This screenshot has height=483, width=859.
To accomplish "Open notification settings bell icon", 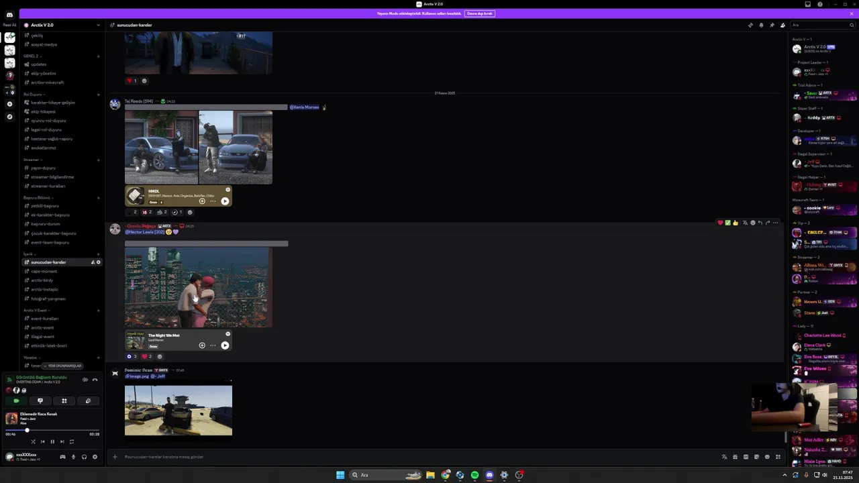I will tap(761, 25).
